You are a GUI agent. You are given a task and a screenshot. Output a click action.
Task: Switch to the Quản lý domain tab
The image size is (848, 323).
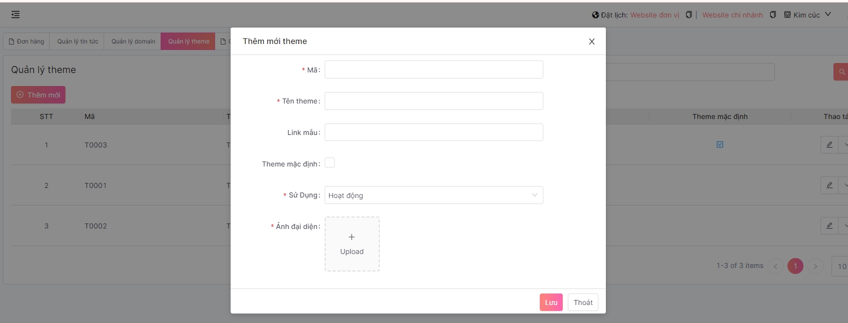[x=133, y=41]
